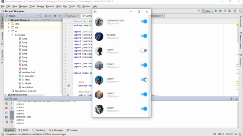Image resolution: width=243 pixels, height=136 pixels.
Task: Click the Controller breadcrumb in the editor
Action: pyautogui.click(x=80, y=21)
